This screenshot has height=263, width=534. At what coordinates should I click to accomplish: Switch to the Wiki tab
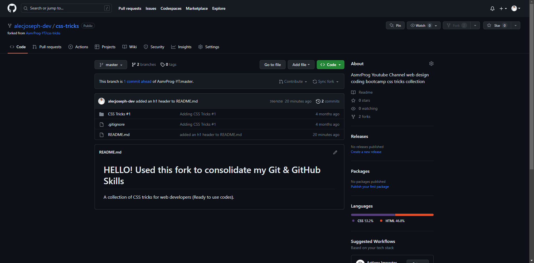(x=129, y=47)
